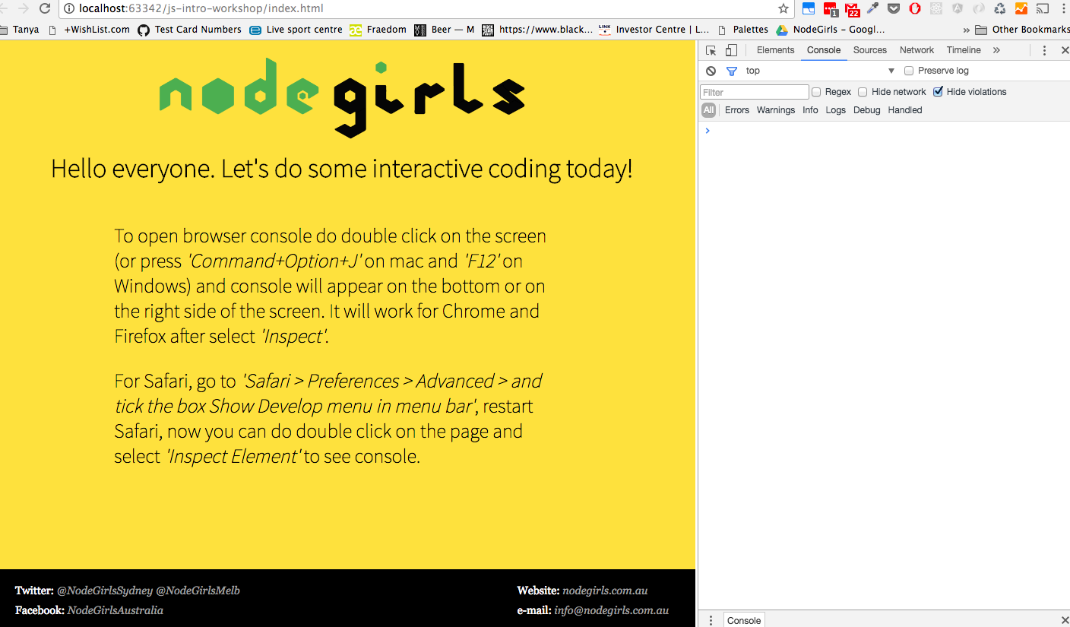Expand more DevTools tabs chevron
The image size is (1070, 627).
pyautogui.click(x=996, y=50)
